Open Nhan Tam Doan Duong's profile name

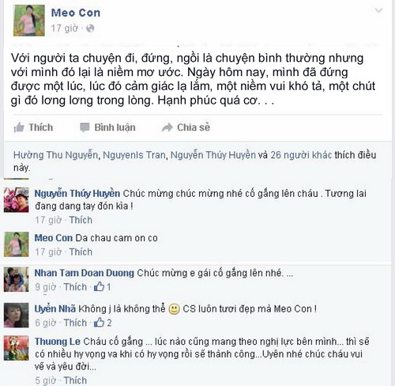click(85, 273)
